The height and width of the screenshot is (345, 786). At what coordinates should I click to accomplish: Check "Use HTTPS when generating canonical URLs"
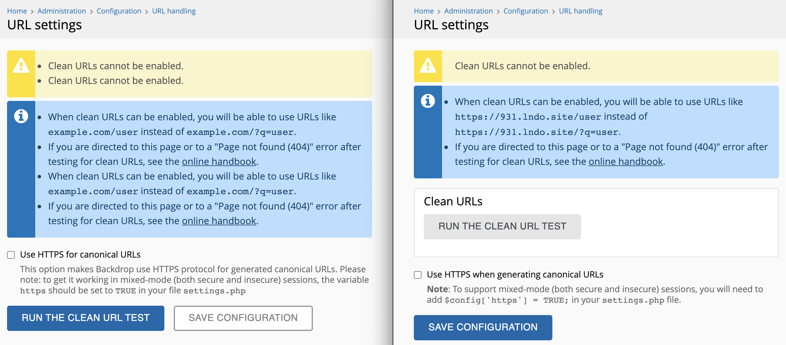click(418, 275)
